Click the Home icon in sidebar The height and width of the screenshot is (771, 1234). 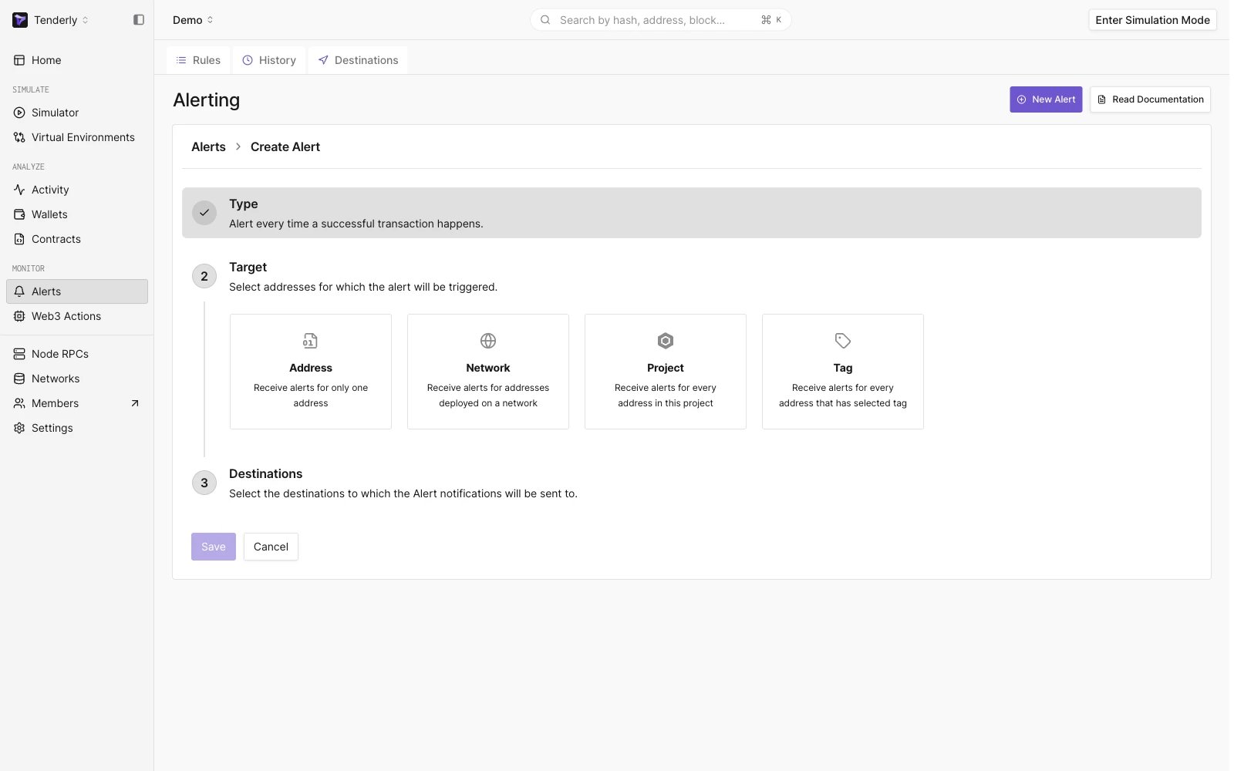tap(19, 60)
